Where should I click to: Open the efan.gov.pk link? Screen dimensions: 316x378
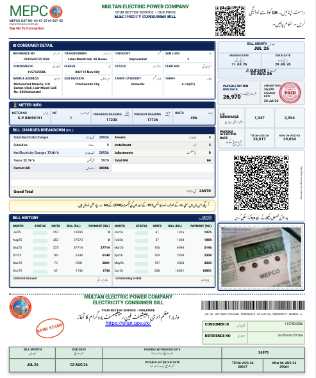tap(128, 323)
